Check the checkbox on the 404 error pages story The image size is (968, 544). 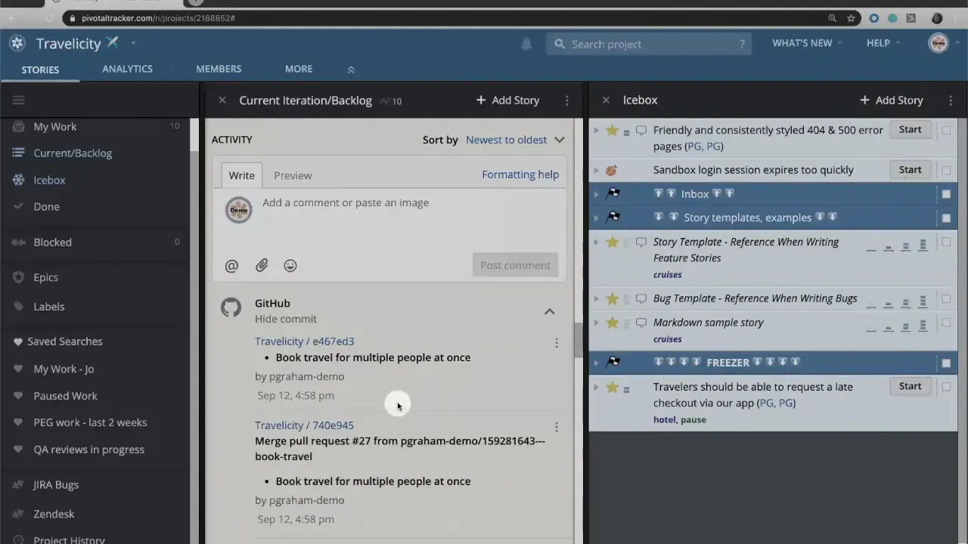tap(946, 130)
